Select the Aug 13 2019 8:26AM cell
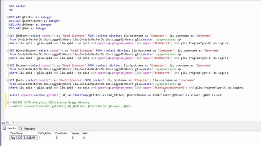Viewport: 261px width, 146px height. [x=23, y=138]
